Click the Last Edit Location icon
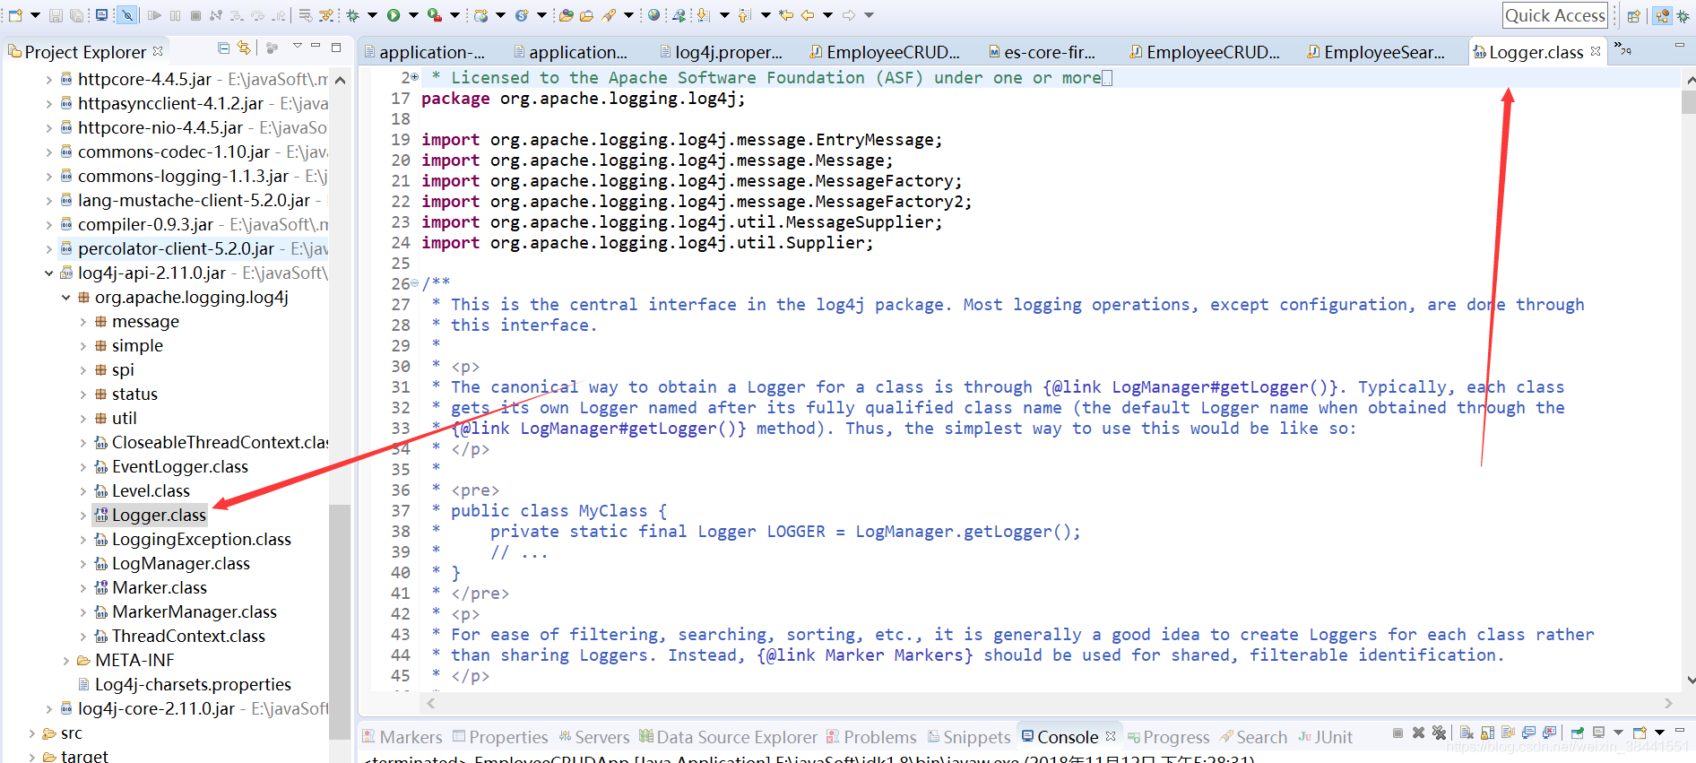This screenshot has height=763, width=1696. [x=786, y=15]
